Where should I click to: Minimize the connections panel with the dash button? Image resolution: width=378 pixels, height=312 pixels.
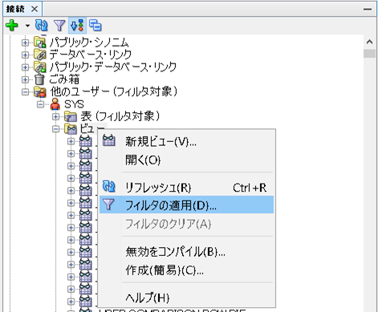368,10
